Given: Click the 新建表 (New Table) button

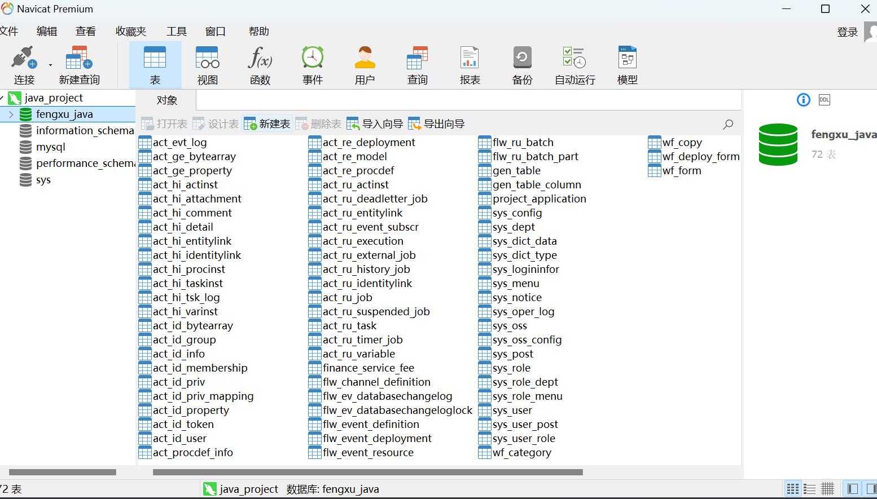Looking at the screenshot, I should [x=267, y=124].
